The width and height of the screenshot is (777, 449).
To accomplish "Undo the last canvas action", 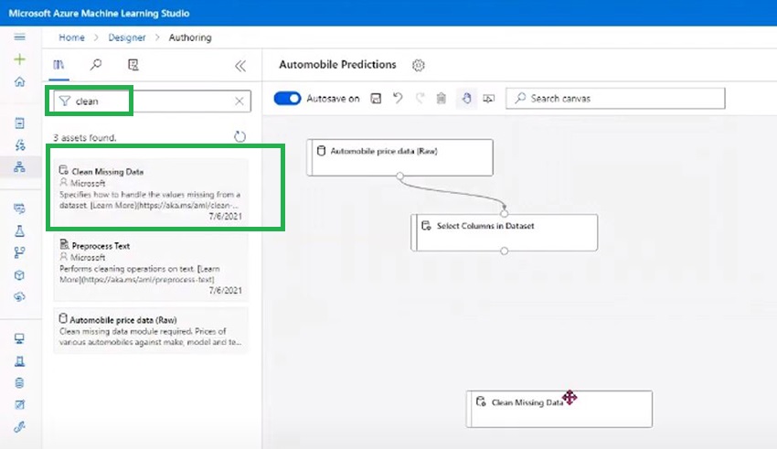I will 398,98.
